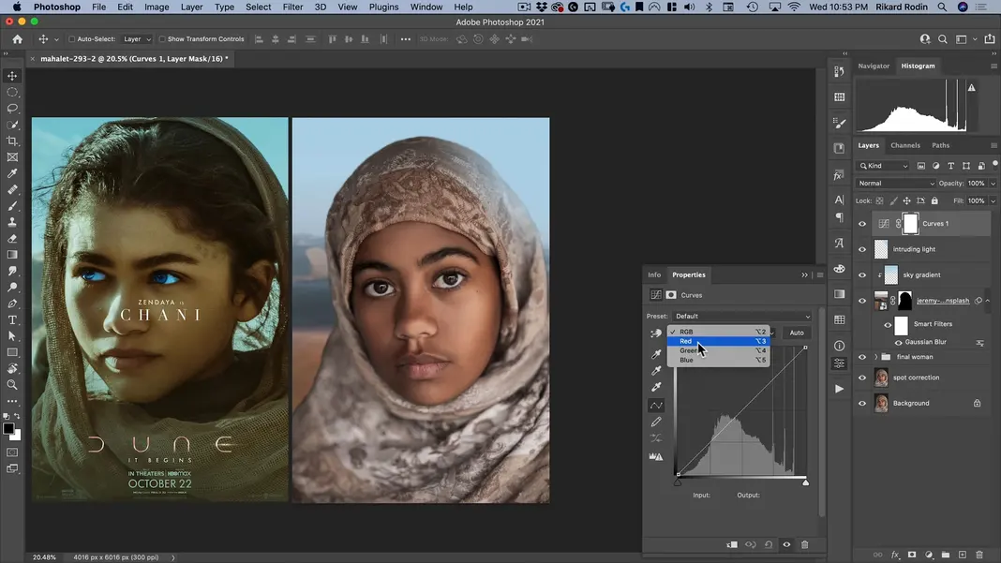Create a new layer in Layers panel
This screenshot has height=563, width=1001.
962,555
